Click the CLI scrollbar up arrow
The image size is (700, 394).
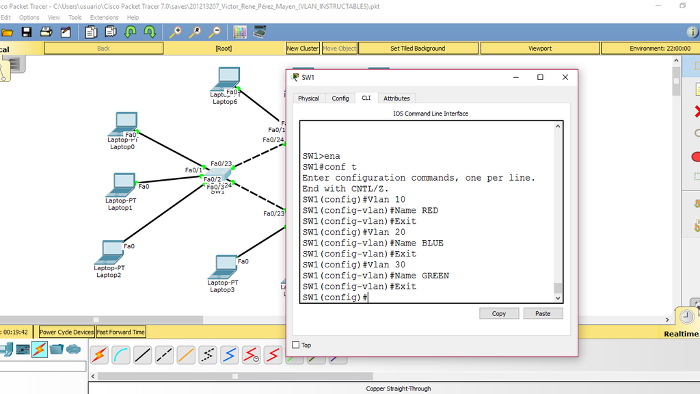(558, 127)
